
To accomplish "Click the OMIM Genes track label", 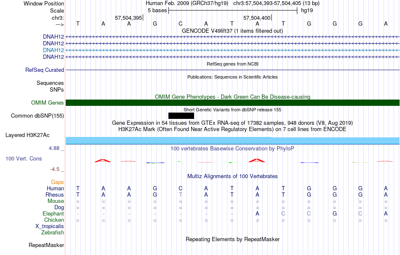I will [x=48, y=103].
